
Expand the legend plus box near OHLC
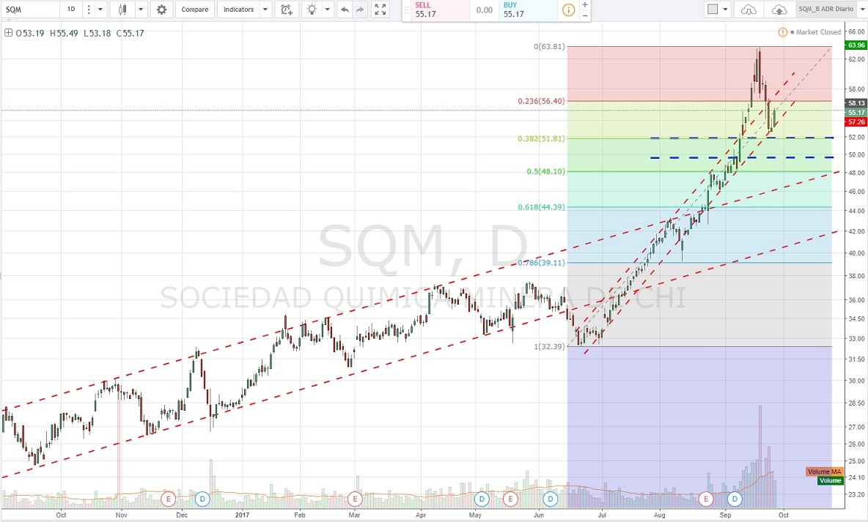(8, 33)
